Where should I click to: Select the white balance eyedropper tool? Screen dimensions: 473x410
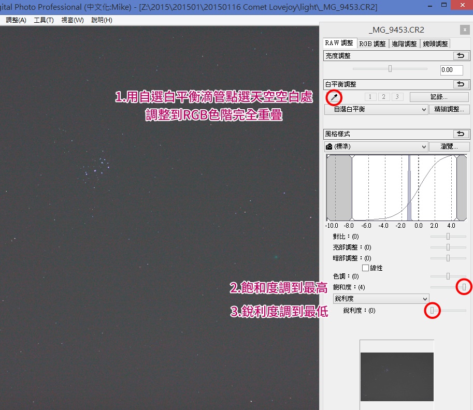(334, 97)
